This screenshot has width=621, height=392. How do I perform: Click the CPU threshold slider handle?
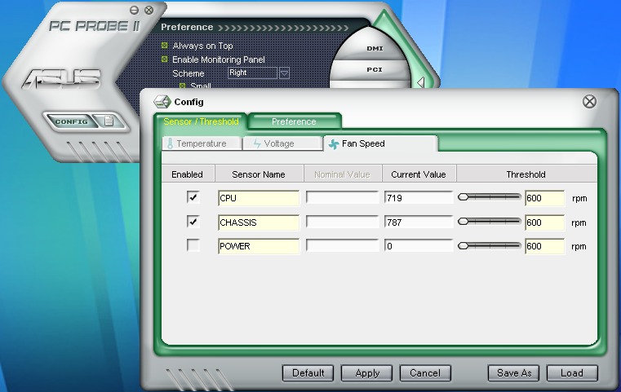click(x=463, y=197)
